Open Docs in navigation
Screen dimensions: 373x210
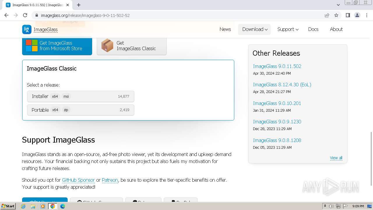coord(313,29)
